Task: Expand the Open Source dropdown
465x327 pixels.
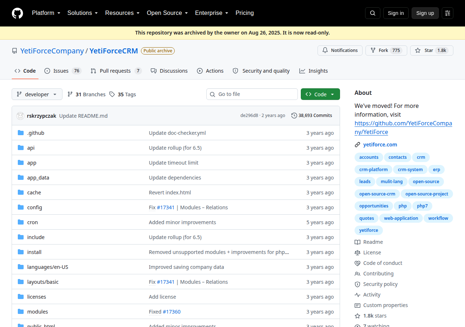Action: point(167,13)
